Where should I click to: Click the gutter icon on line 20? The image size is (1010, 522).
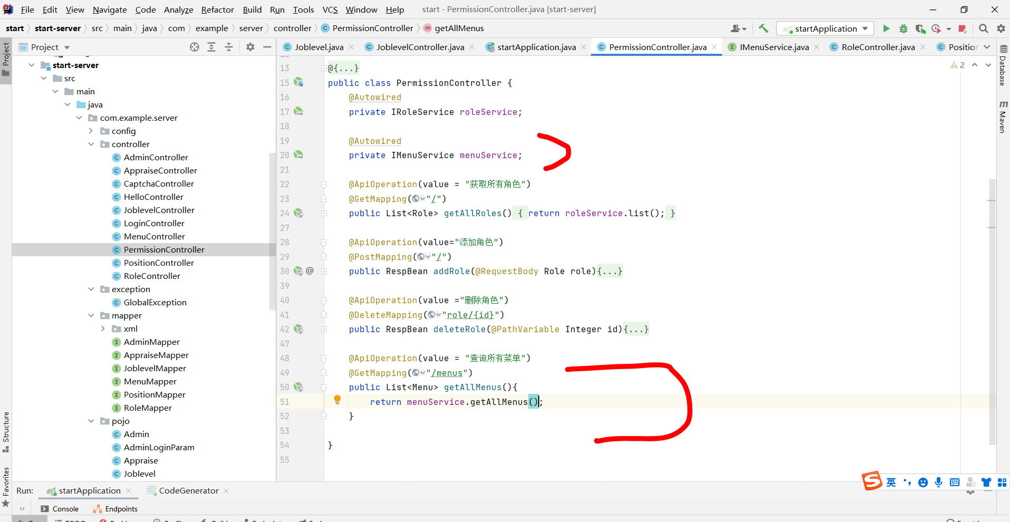tap(298, 155)
